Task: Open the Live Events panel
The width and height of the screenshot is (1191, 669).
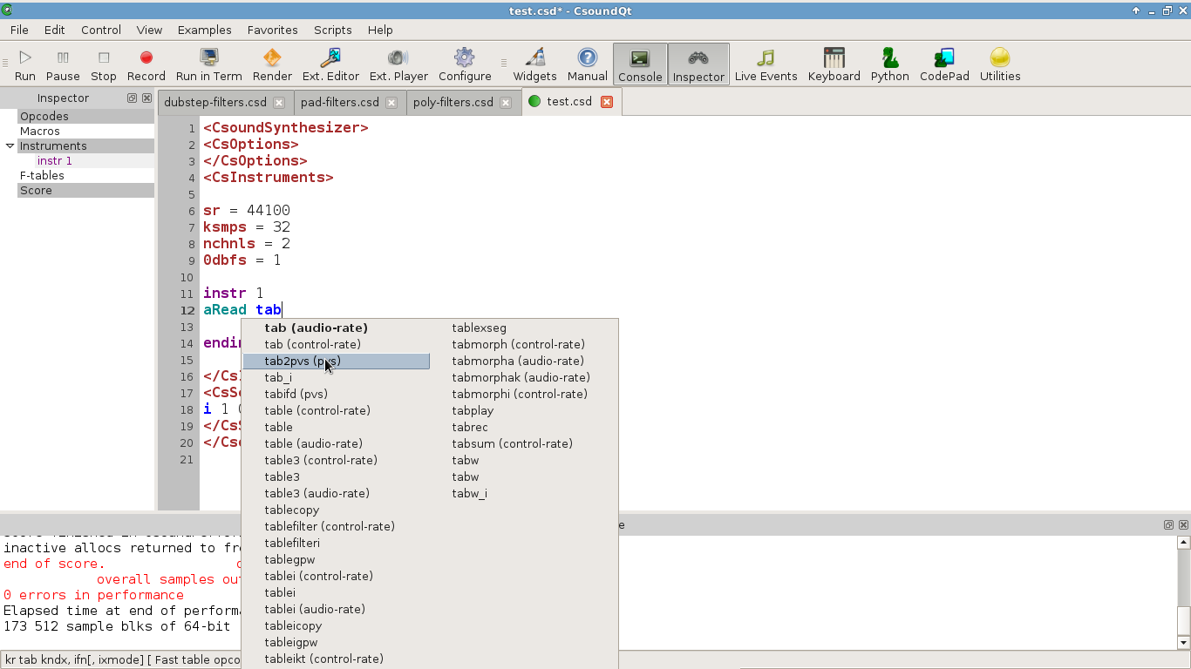Action: tap(766, 64)
